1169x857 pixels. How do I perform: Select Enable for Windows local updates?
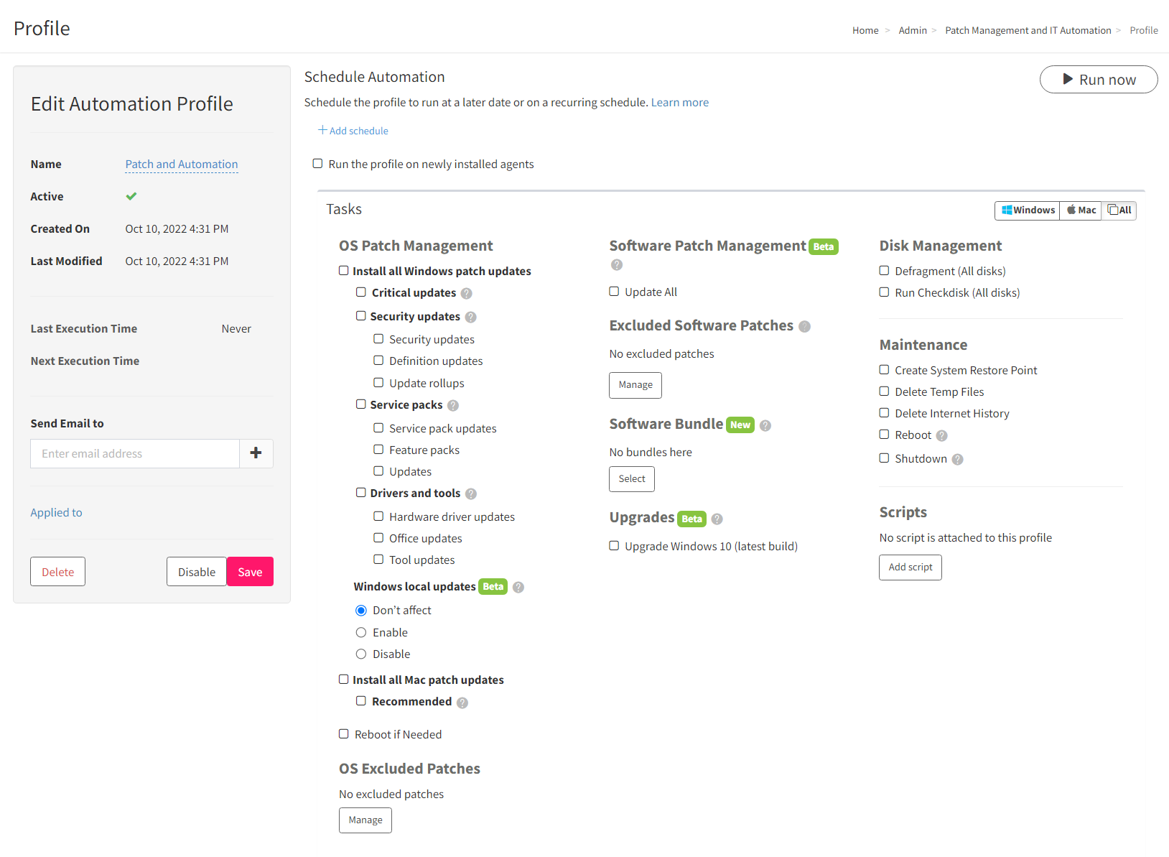361,633
